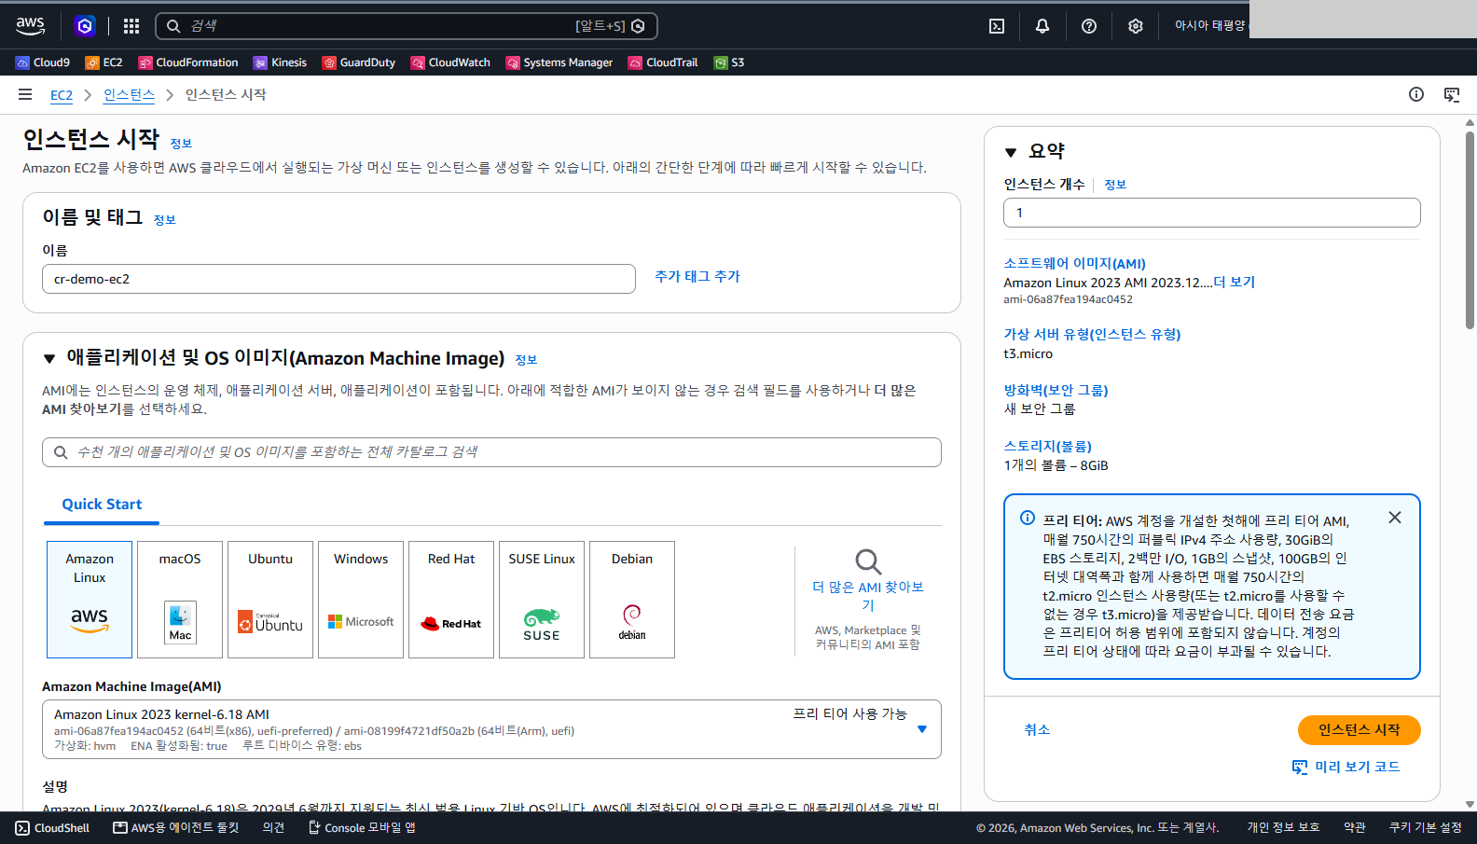1477x844 pixels.
Task: Open the help question mark menu
Action: pyautogui.click(x=1089, y=26)
